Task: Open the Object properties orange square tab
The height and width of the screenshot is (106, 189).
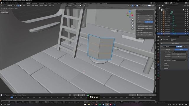Action: point(158,62)
